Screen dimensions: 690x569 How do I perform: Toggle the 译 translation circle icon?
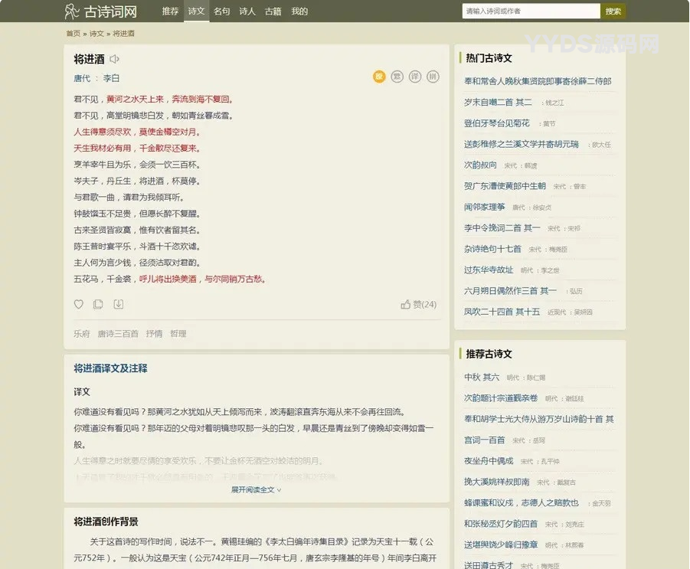[415, 77]
